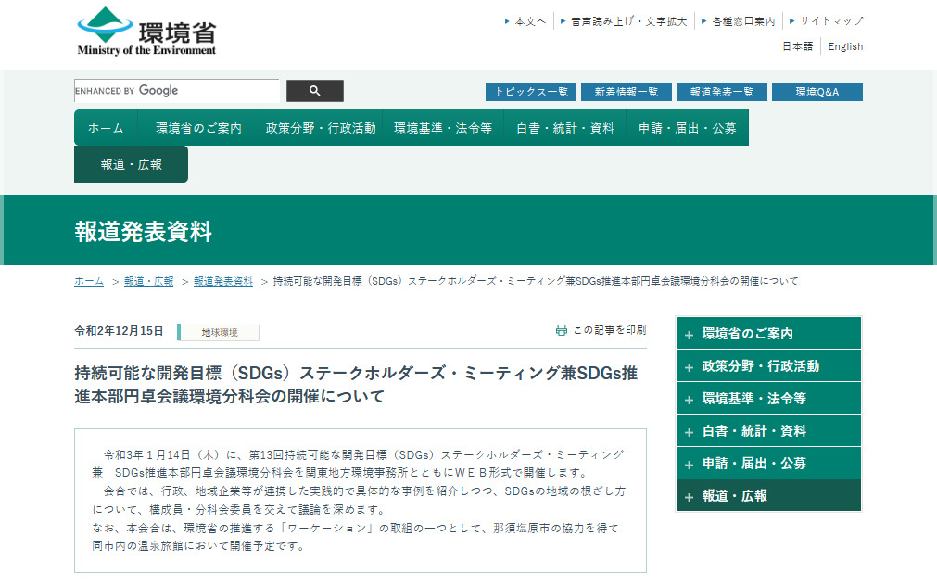Click 音声読み上げ・文字拡大 accessibility link

pyautogui.click(x=628, y=21)
